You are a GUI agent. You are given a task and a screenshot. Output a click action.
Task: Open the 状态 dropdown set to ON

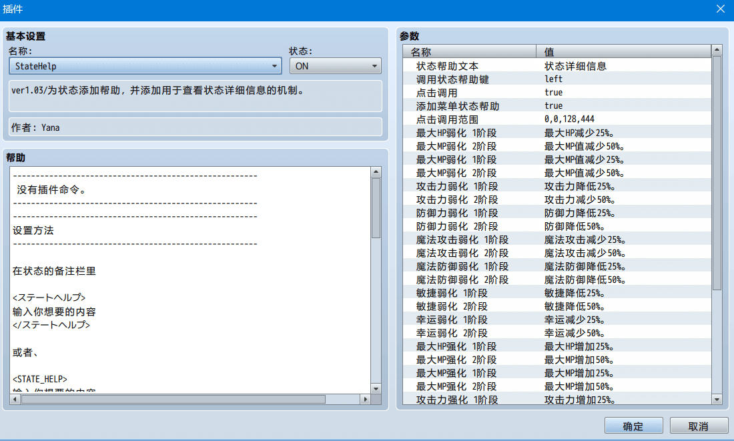click(335, 66)
